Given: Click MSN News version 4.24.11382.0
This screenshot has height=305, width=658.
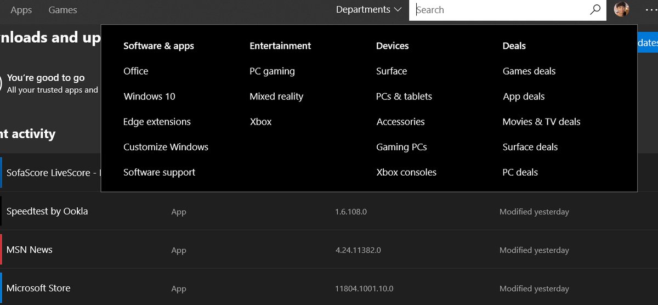Looking at the screenshot, I should tap(358, 250).
